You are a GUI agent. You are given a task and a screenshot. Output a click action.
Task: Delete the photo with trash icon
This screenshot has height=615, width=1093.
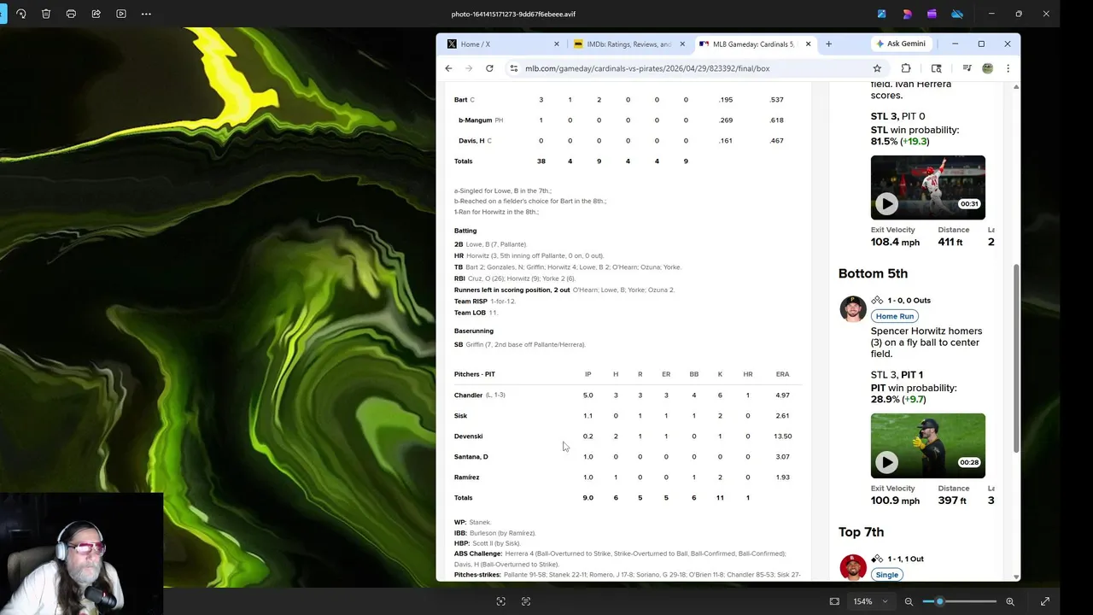coord(46,14)
